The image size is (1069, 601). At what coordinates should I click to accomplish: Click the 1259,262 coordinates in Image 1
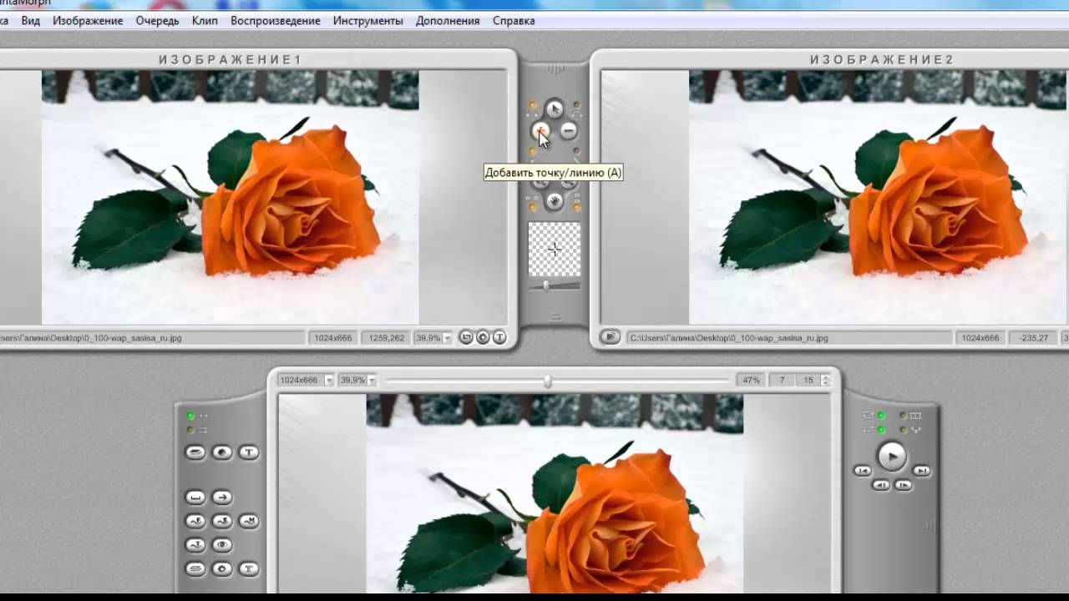(x=386, y=338)
